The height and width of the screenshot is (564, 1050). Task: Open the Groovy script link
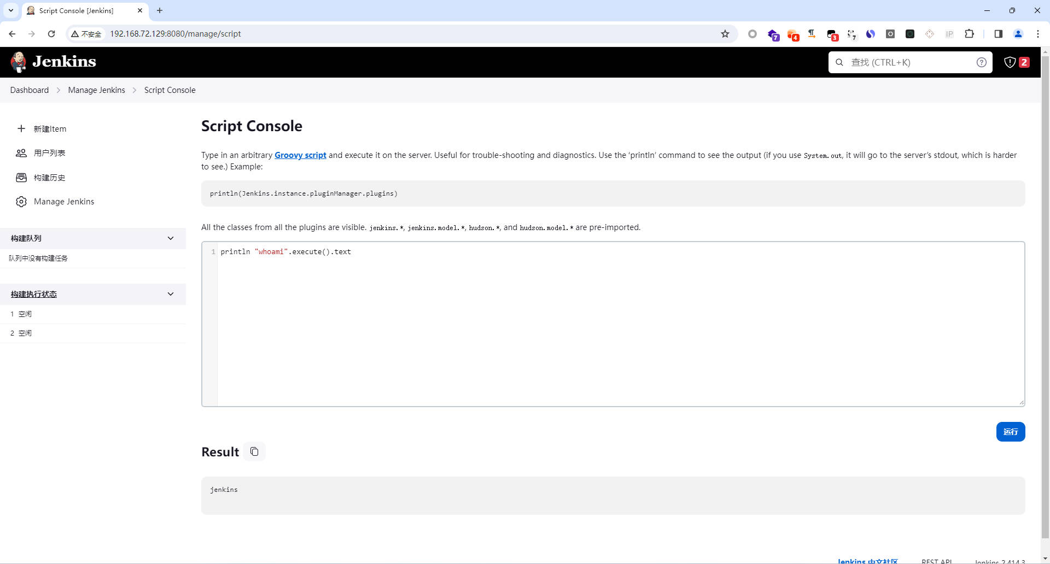click(300, 155)
